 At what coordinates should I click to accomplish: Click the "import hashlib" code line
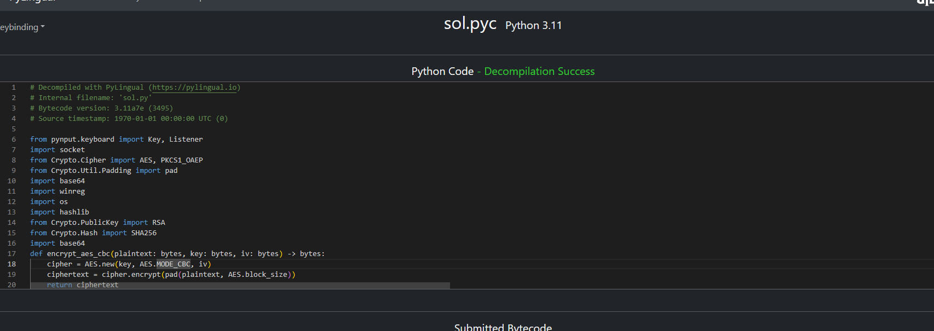[x=59, y=212]
